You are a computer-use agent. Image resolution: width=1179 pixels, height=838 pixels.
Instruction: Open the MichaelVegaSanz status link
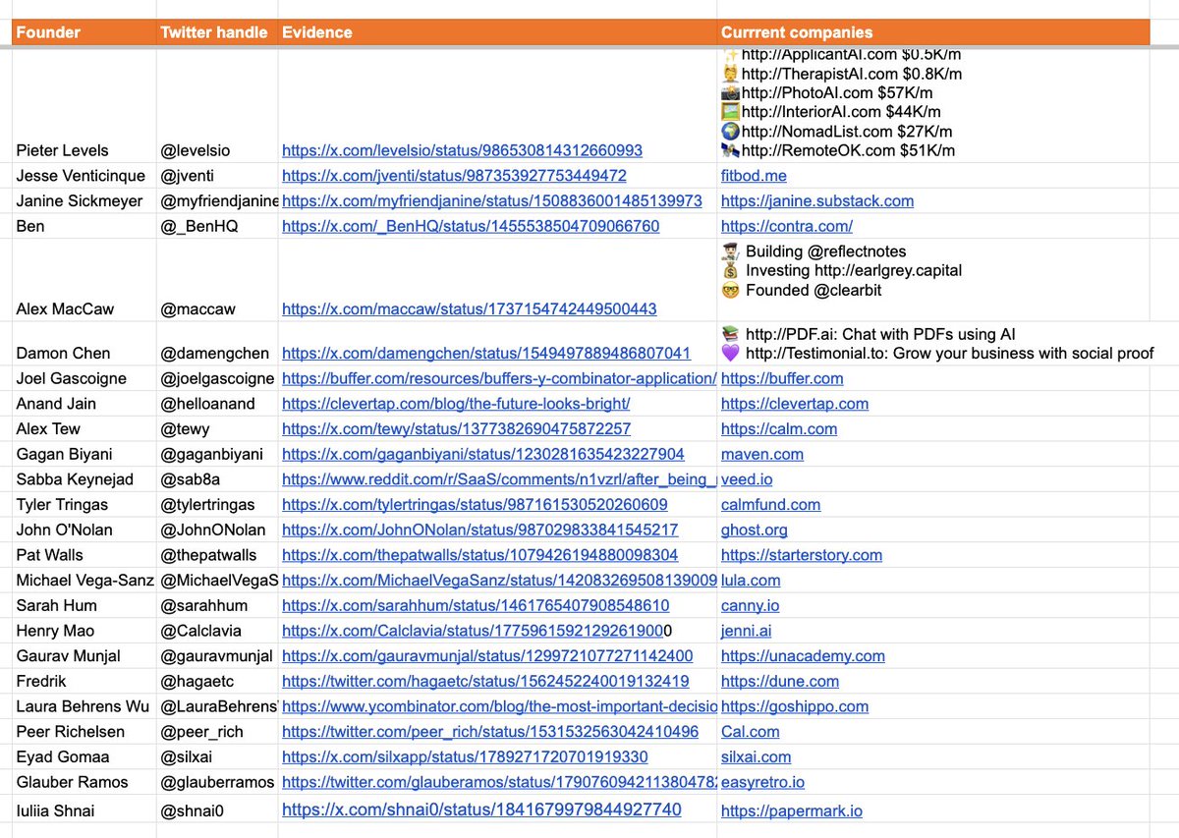499,581
